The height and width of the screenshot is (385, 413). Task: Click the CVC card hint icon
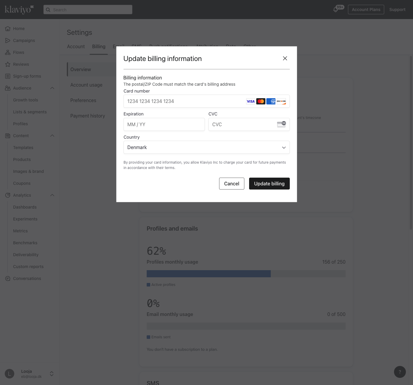coord(281,124)
